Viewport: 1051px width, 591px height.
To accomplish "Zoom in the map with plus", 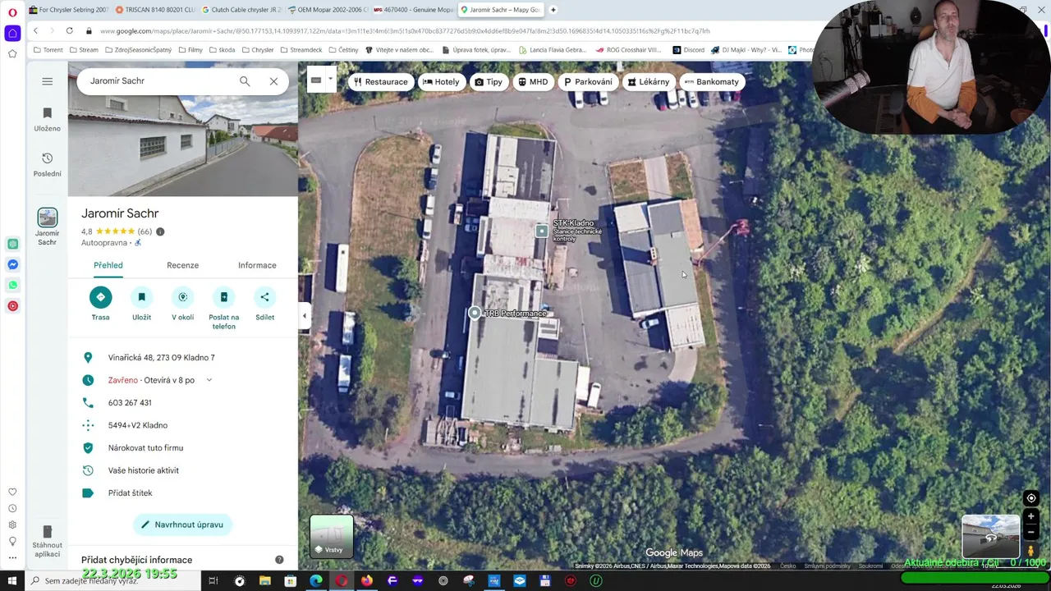I will coord(1031,517).
